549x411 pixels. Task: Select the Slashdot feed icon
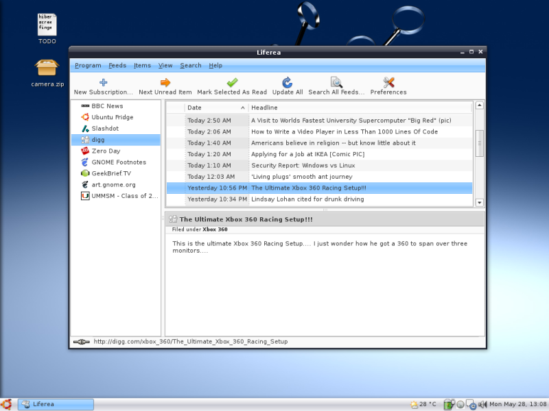click(x=85, y=129)
